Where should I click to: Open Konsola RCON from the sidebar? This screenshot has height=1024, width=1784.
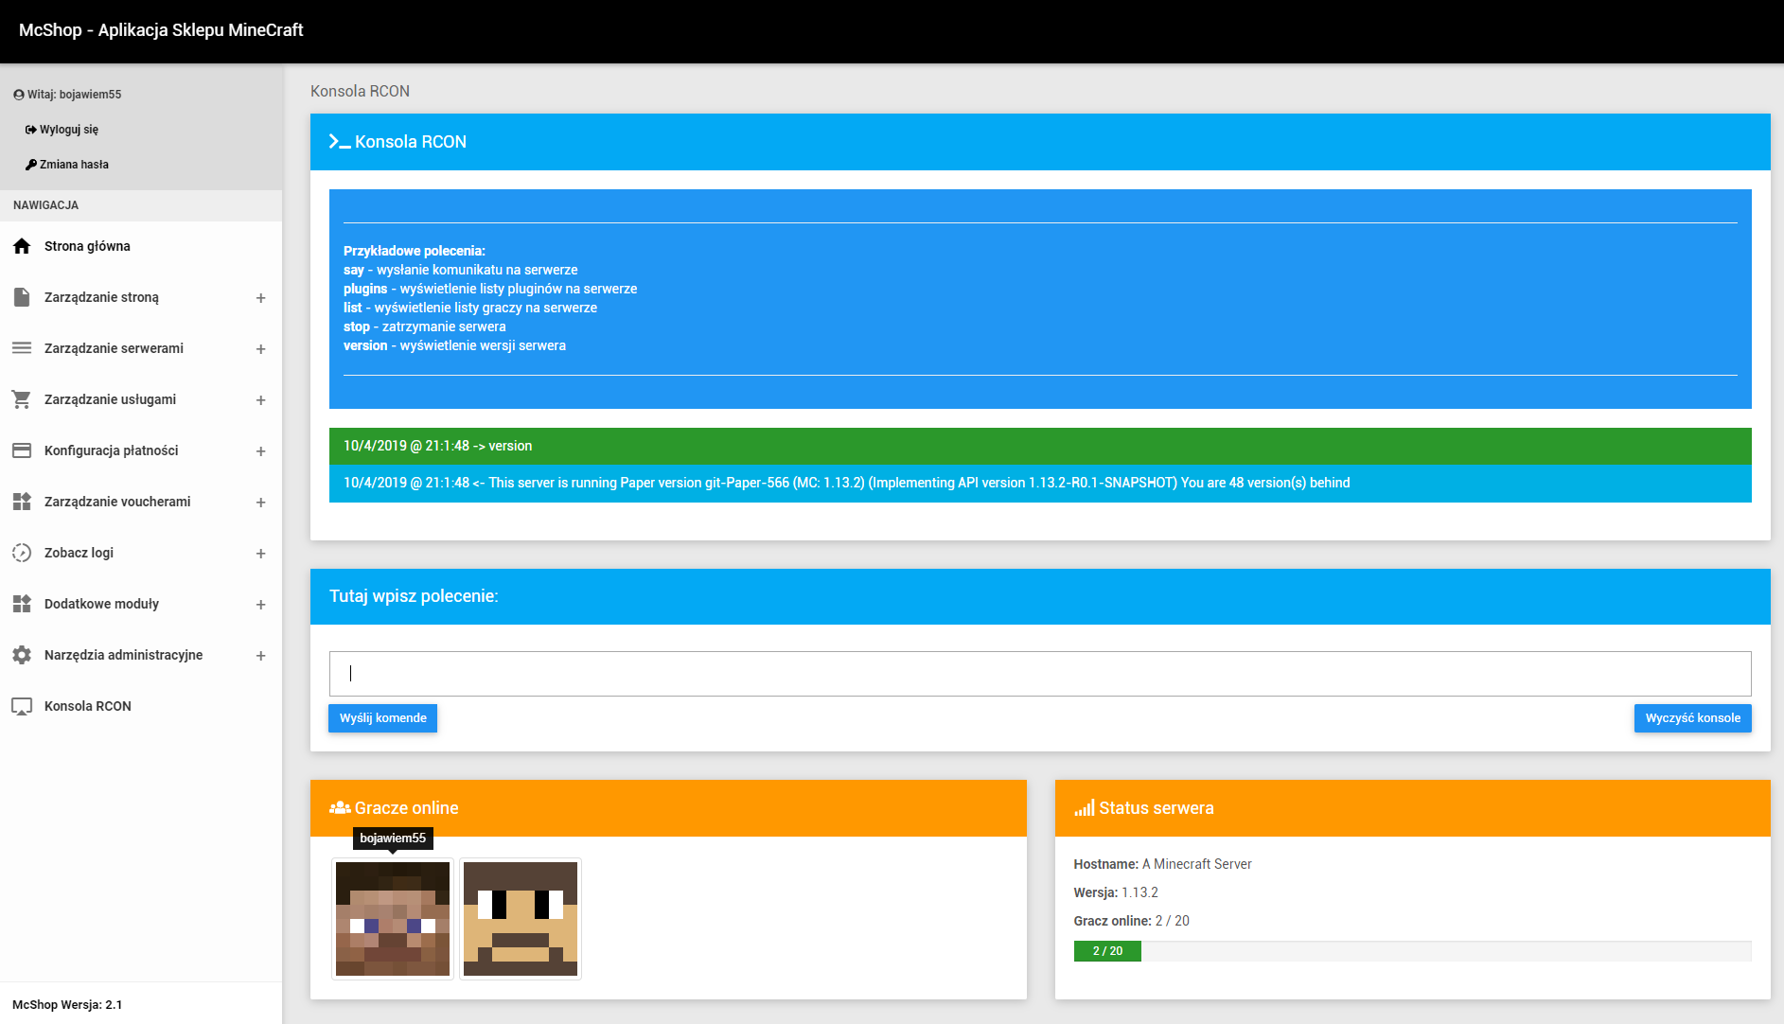[x=87, y=706]
